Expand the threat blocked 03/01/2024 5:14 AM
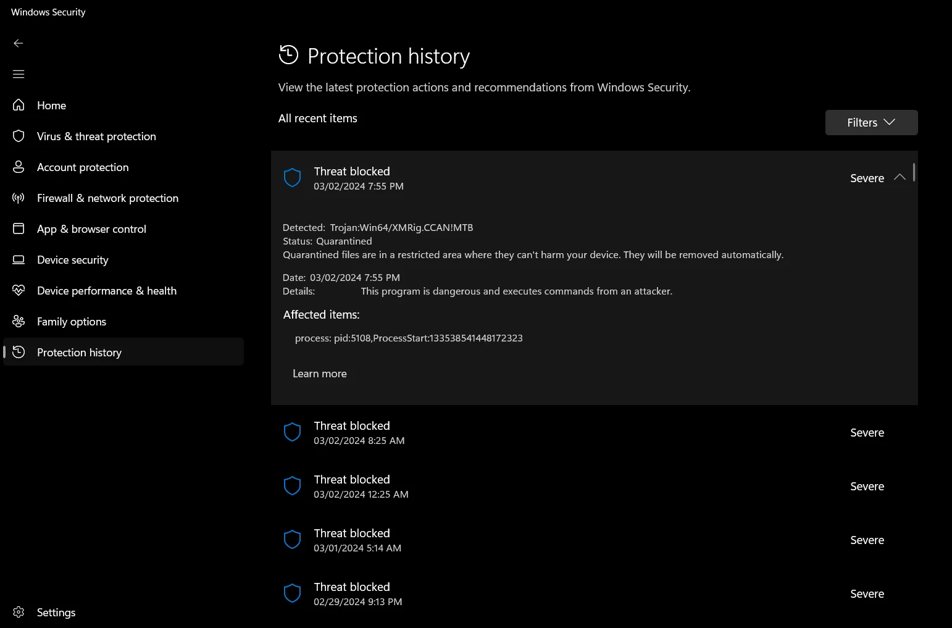This screenshot has width=952, height=628. click(594, 540)
